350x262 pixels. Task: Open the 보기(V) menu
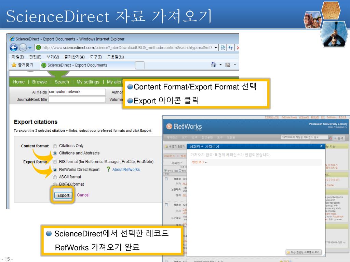click(x=52, y=57)
